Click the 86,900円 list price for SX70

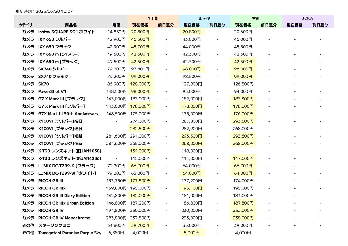[117, 84]
